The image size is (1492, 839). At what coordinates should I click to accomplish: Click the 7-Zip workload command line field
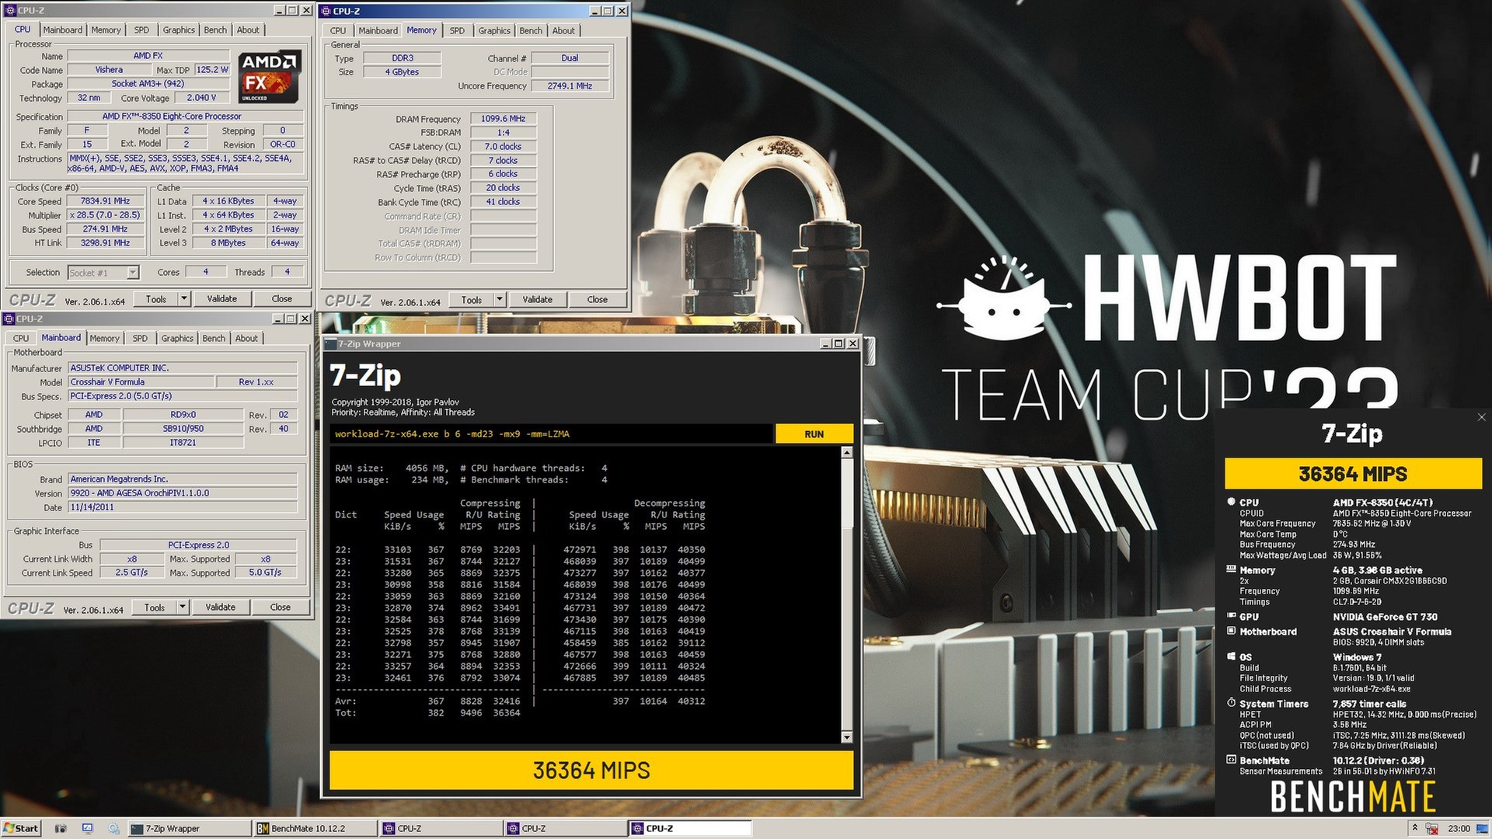(551, 433)
